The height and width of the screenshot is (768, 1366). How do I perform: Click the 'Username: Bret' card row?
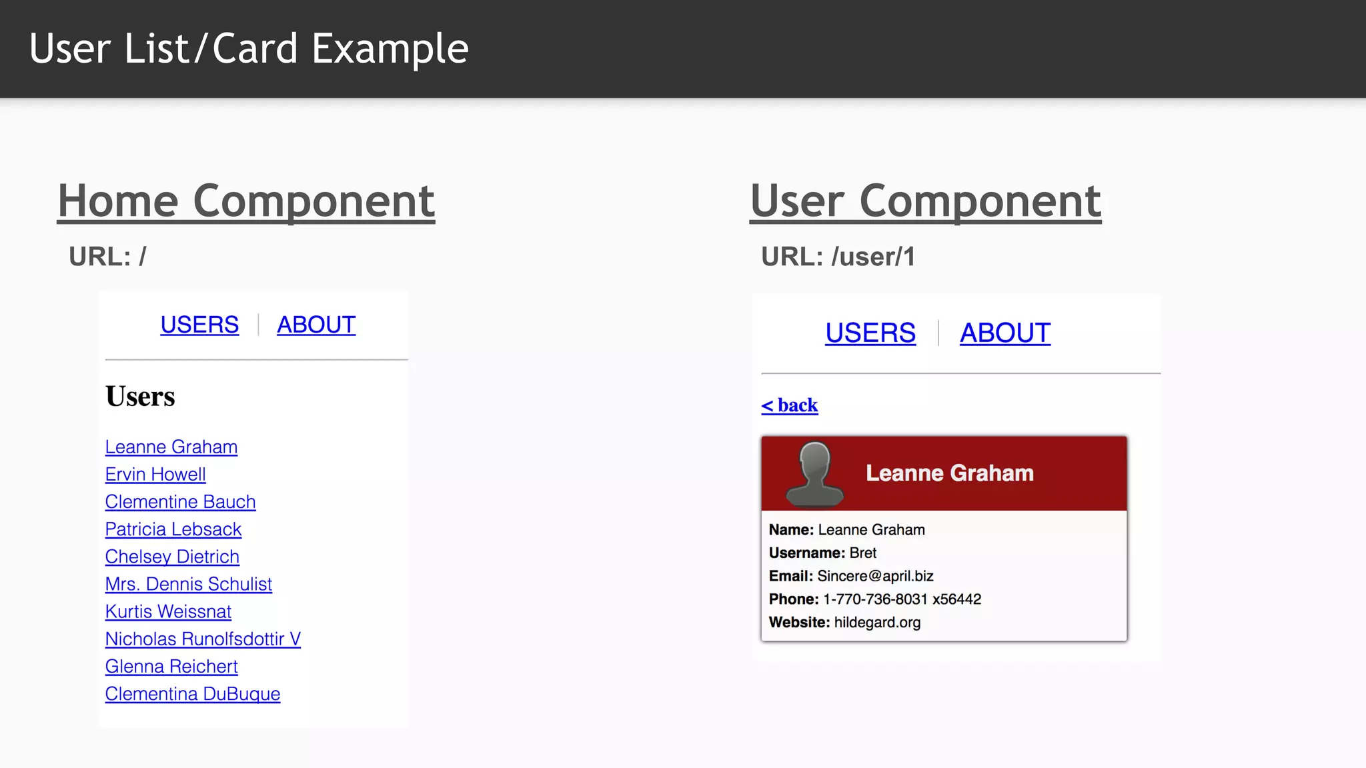822,553
